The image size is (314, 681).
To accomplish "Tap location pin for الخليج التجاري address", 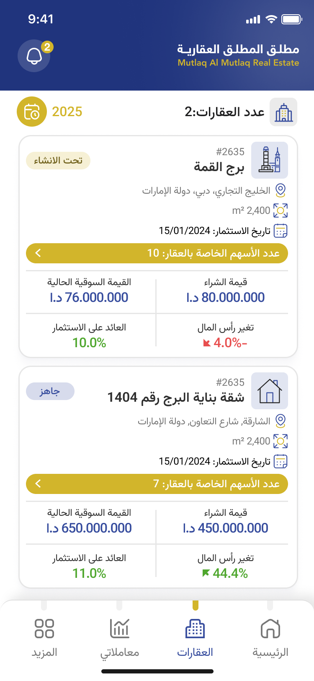I will [281, 190].
